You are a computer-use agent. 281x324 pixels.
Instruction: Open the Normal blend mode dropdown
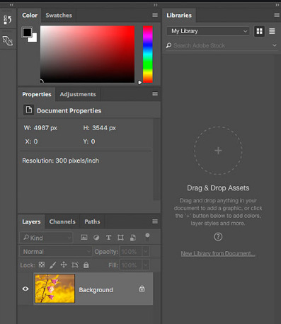(x=56, y=252)
